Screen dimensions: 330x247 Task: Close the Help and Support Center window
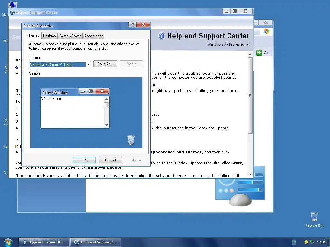pos(246,11)
